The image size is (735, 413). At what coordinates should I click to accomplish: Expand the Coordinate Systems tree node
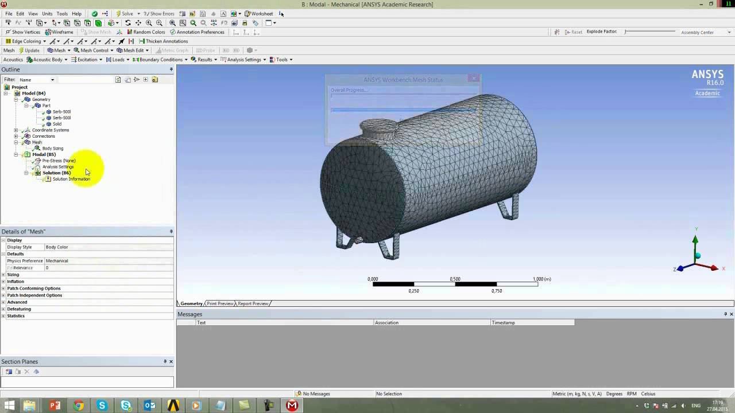coord(16,130)
